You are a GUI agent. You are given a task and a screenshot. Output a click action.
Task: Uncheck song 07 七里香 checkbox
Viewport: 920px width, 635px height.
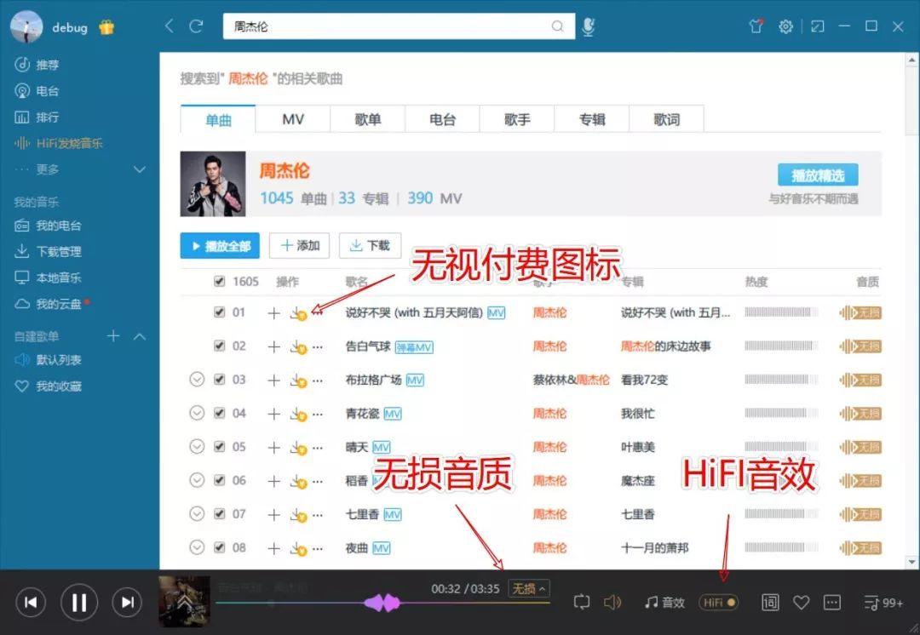point(220,513)
